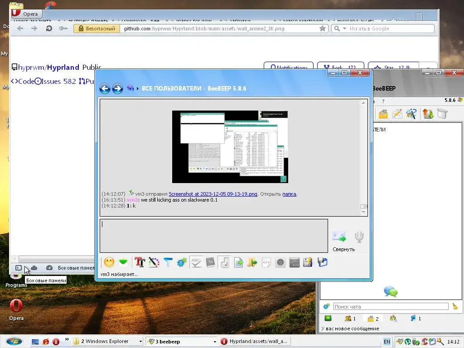Open the Code tab on GitHub

[23, 82]
